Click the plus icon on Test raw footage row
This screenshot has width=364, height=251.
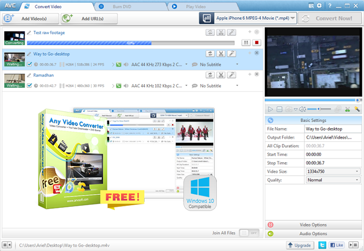point(250,32)
